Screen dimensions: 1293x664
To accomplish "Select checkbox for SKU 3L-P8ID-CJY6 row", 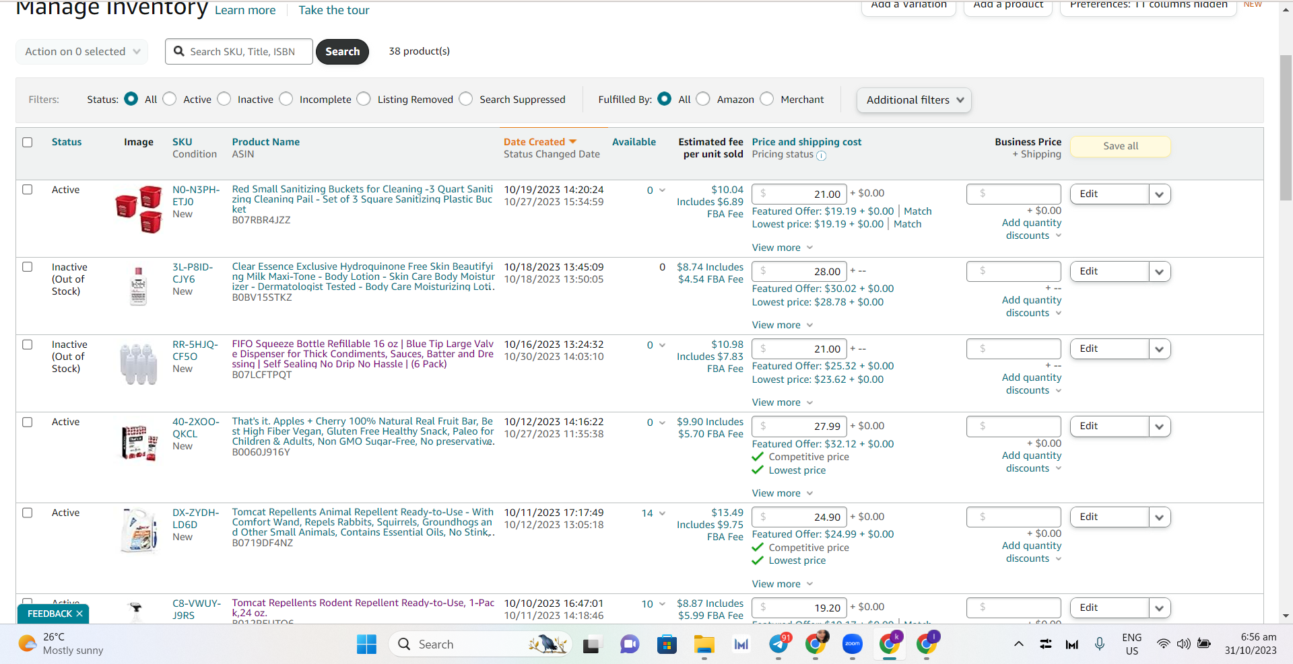I will [28, 267].
